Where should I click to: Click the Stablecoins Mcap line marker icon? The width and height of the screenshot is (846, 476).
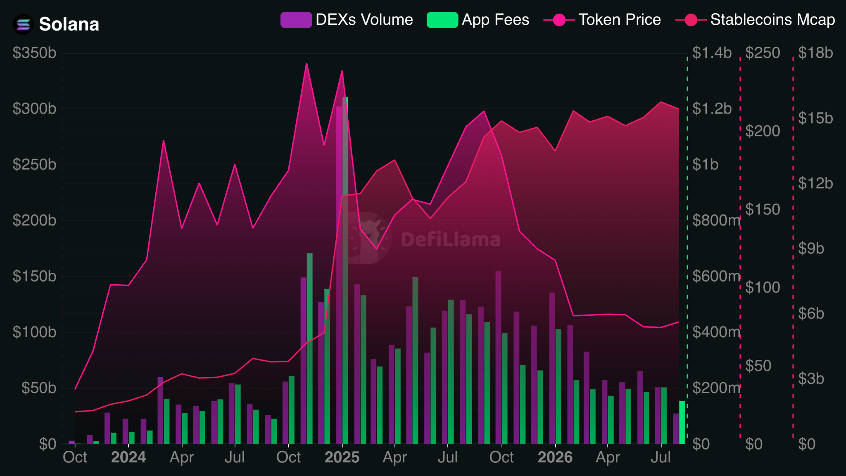pos(691,20)
